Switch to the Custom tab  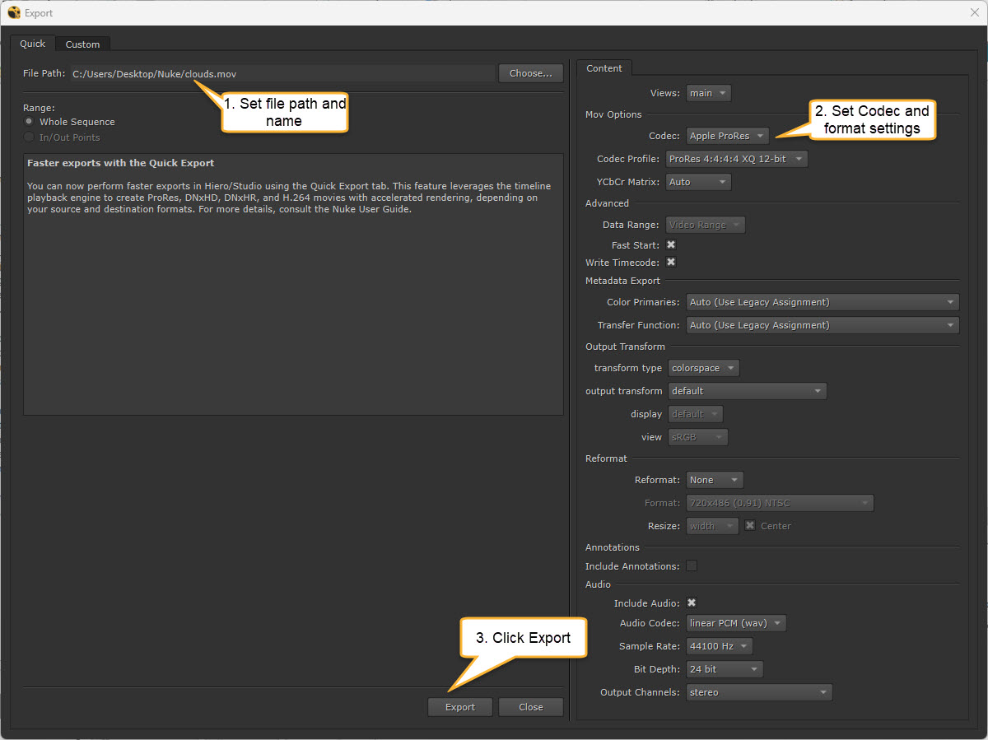coord(82,44)
